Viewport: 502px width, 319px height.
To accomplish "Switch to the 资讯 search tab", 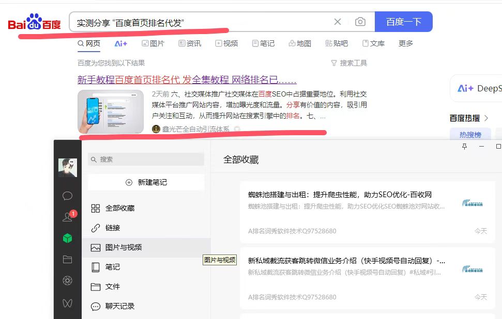I will click(x=190, y=43).
